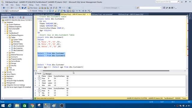Click the New Query toolbar button
This screenshot has width=192, height=108.
[x=33, y=8]
